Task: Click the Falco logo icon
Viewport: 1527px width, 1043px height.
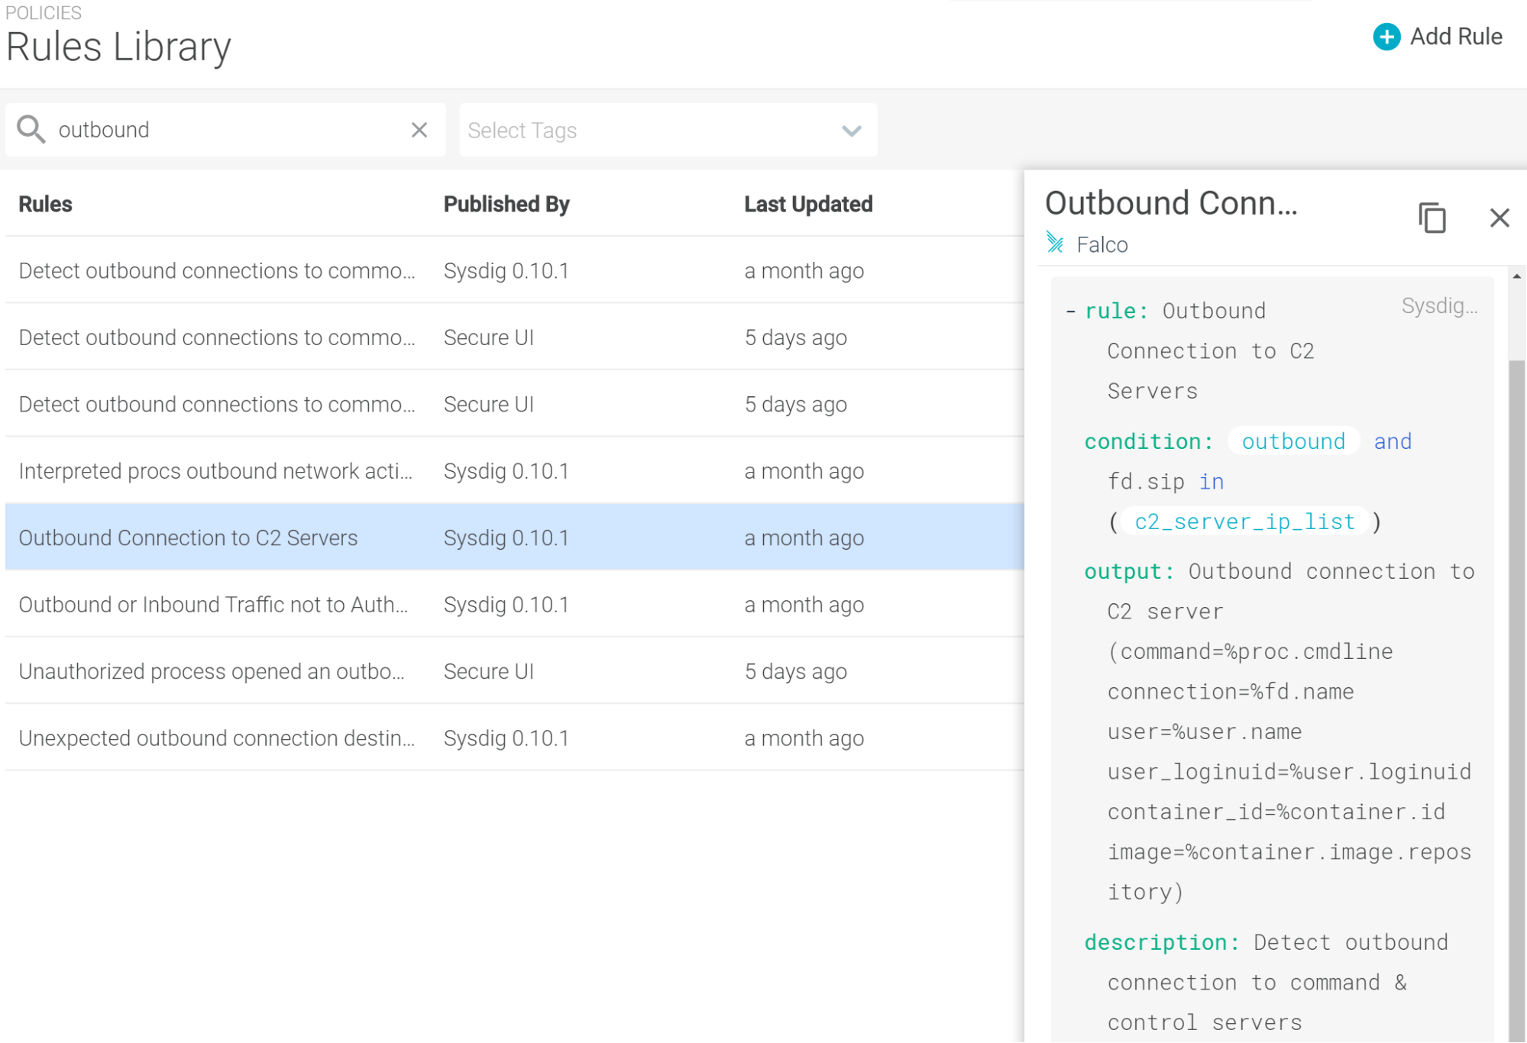Action: point(1055,243)
